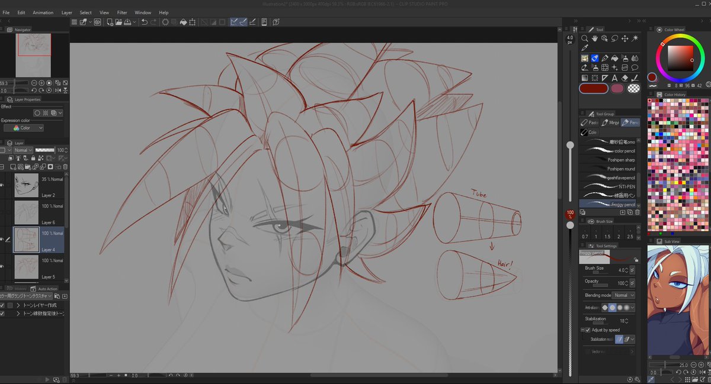Toggle the second auto action checkbox
This screenshot has width=711, height=384.
point(2,314)
